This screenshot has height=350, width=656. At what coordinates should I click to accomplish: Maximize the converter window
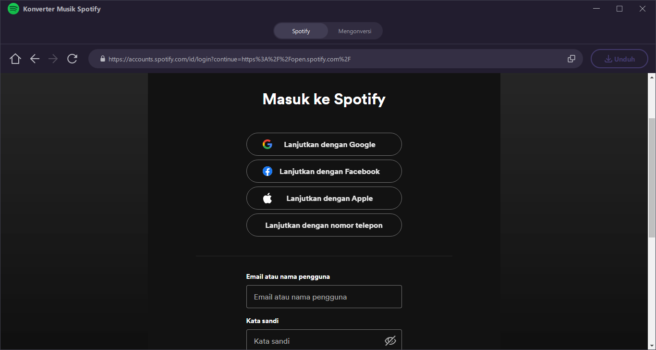620,9
